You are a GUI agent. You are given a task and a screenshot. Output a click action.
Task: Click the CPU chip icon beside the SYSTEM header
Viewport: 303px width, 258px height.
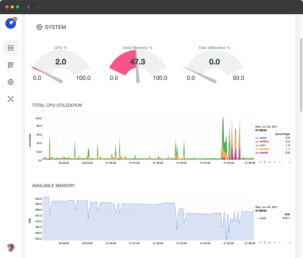pos(39,27)
